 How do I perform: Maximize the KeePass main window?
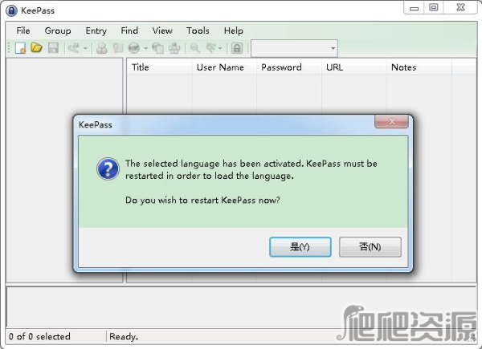pyautogui.click(x=434, y=8)
